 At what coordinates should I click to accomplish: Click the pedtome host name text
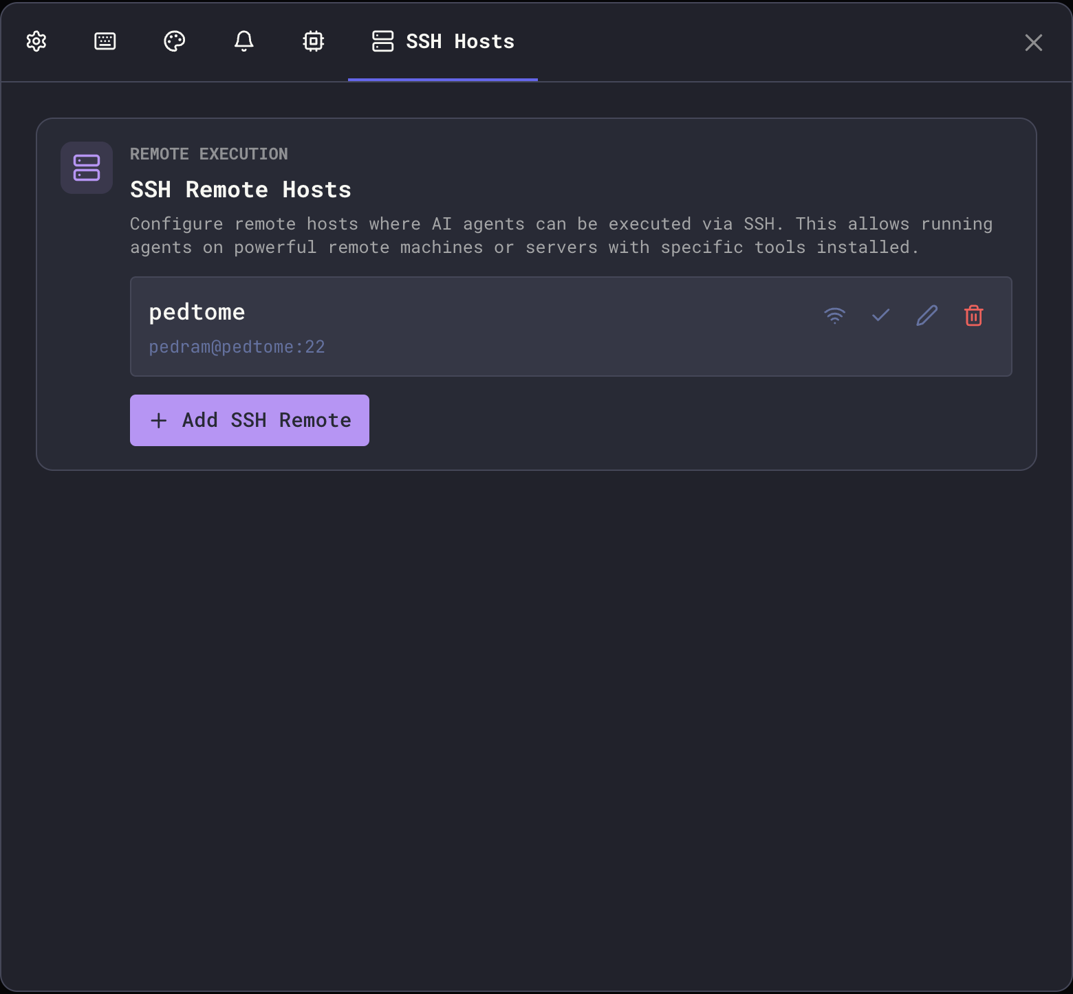coord(197,311)
